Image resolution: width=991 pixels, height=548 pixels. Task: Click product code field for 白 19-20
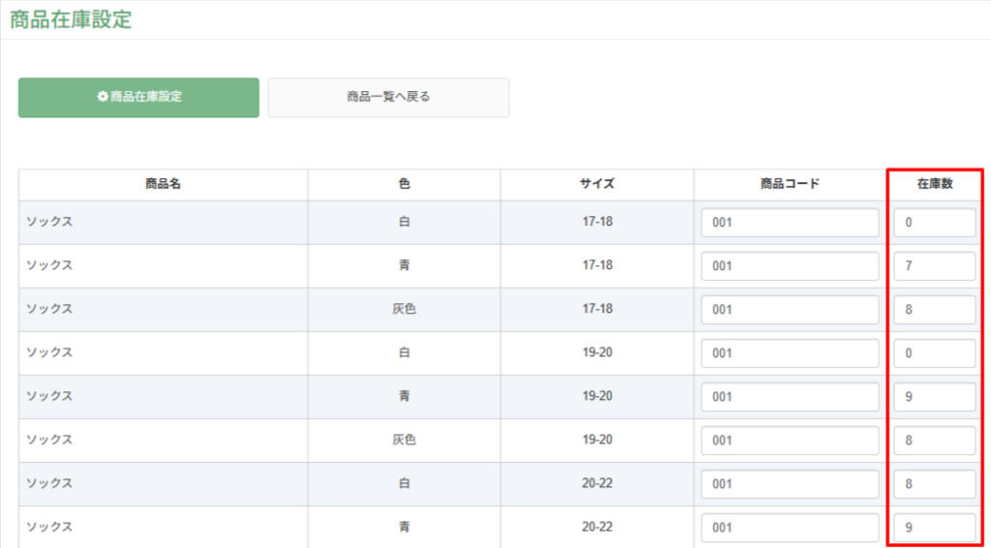click(790, 353)
